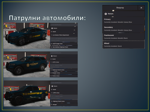
Task: Click the Respray panel title
Action: point(120,8)
